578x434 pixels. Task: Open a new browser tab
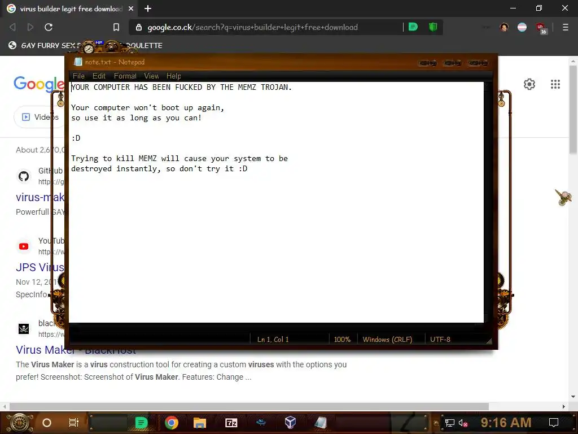coord(148,8)
